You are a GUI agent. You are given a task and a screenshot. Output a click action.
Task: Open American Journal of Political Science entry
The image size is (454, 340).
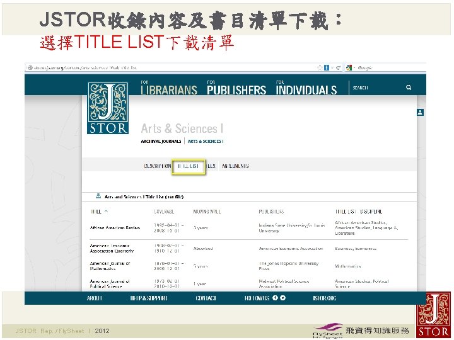[110, 283]
